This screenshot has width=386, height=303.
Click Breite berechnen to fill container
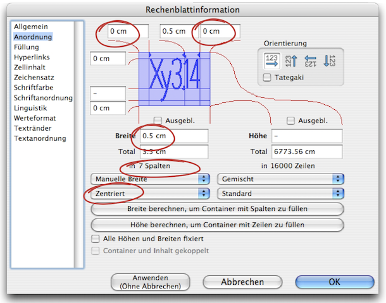[x=217, y=209]
